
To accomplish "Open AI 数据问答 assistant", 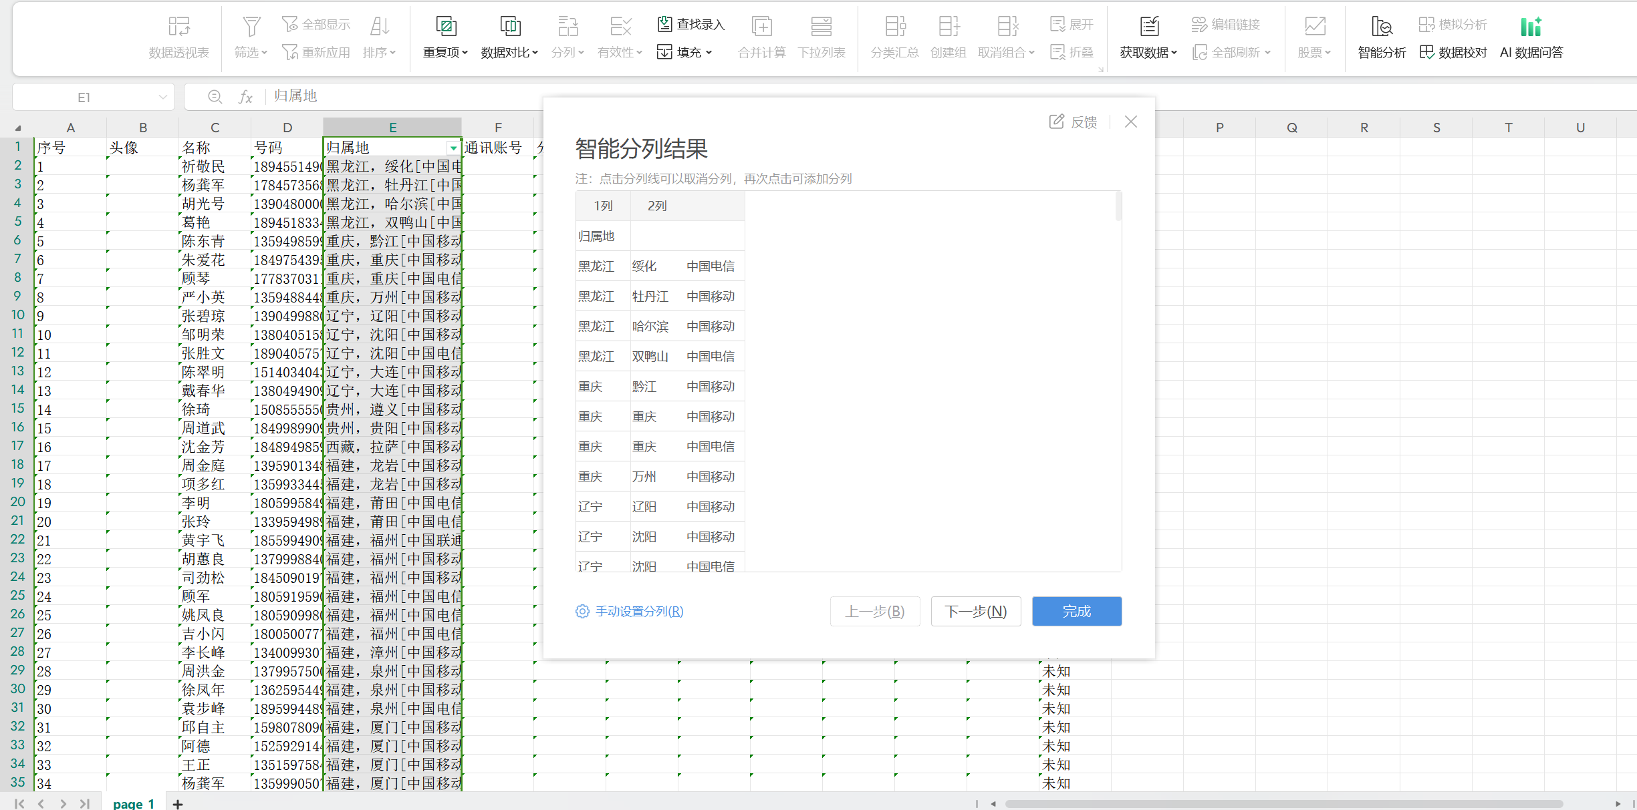I will coord(1531,27).
